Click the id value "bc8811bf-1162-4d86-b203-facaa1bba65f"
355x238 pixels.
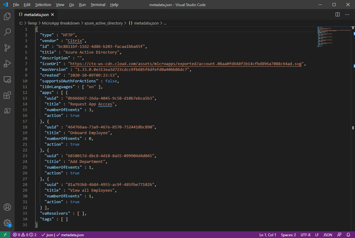click(100, 46)
